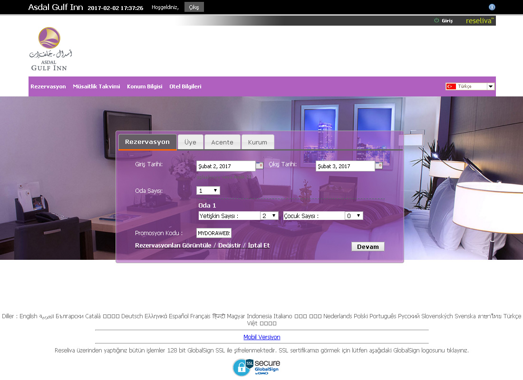Image resolution: width=523 pixels, height=380 pixels.
Task: Open the Mobil Versiyon link
Action: 261,337
